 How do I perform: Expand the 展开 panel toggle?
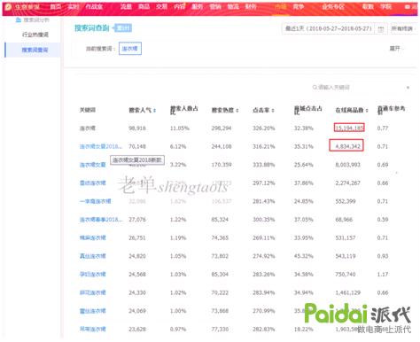[x=396, y=48]
